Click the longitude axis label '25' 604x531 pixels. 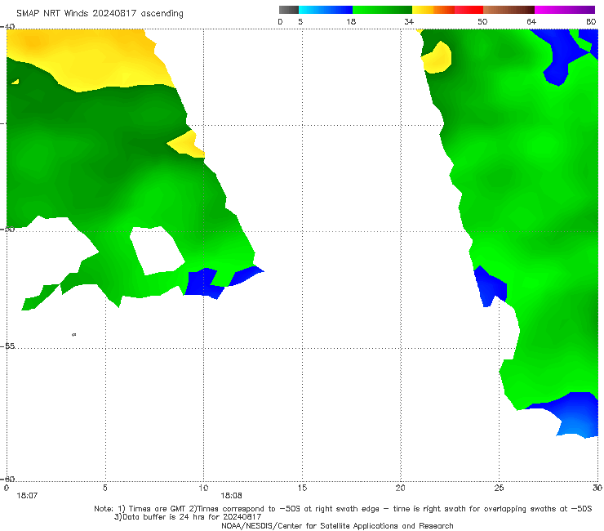click(x=499, y=488)
